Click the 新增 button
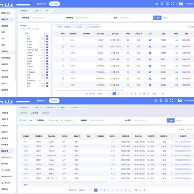 tap(58, 27)
